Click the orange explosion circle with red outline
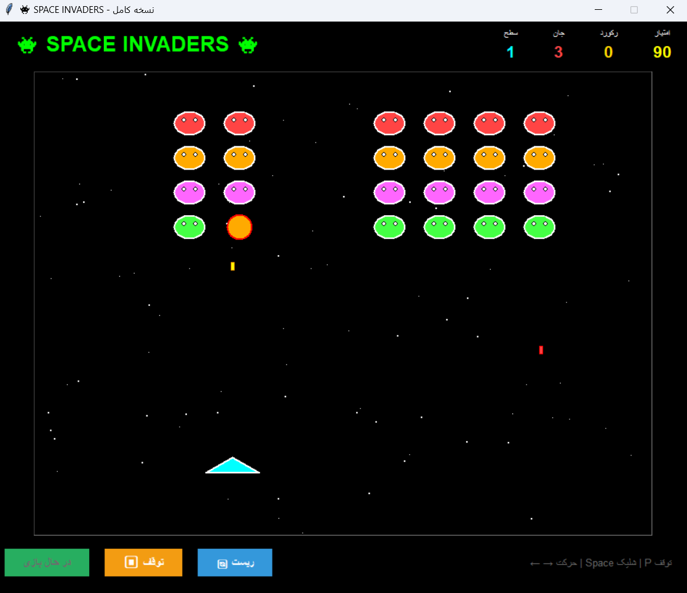This screenshot has height=593, width=687. pyautogui.click(x=240, y=227)
